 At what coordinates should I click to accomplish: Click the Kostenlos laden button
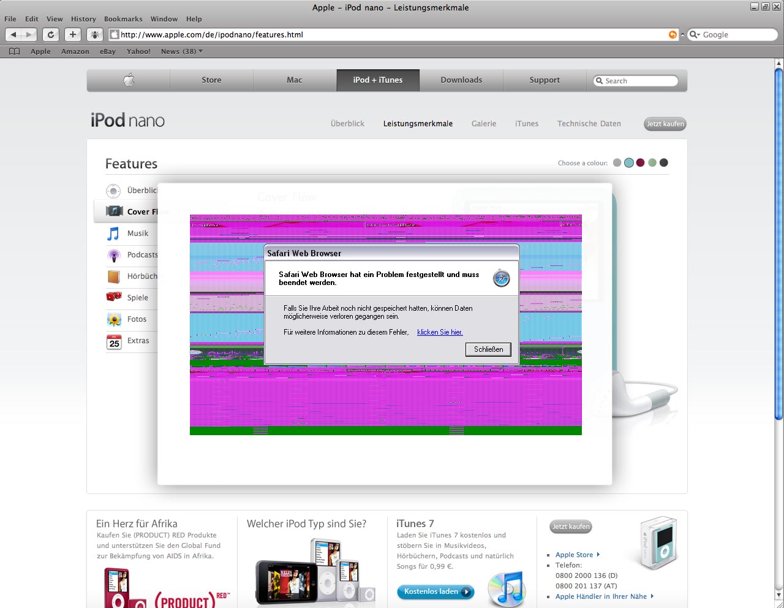coord(435,592)
